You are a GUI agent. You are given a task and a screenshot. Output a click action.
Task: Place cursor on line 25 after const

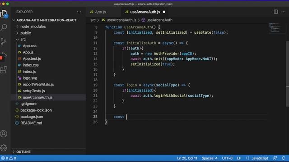tap(126, 117)
